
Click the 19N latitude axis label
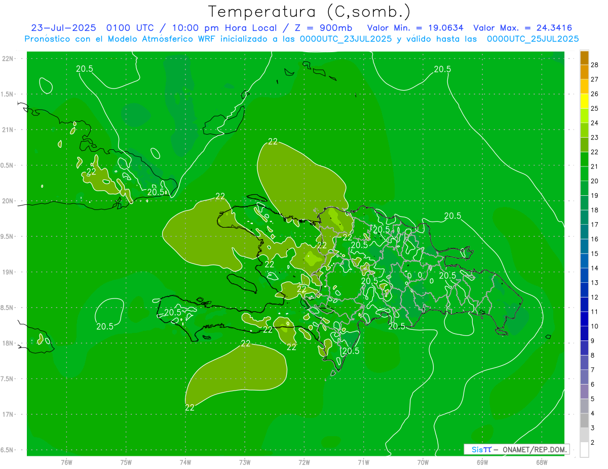tap(8, 272)
